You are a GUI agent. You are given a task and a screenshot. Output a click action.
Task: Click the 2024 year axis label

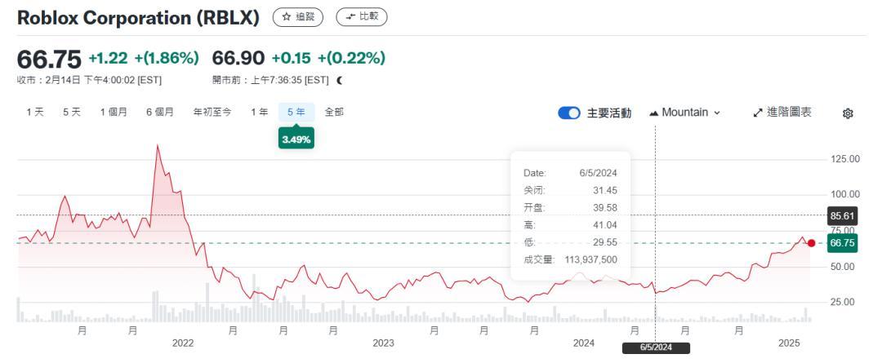[x=584, y=343]
